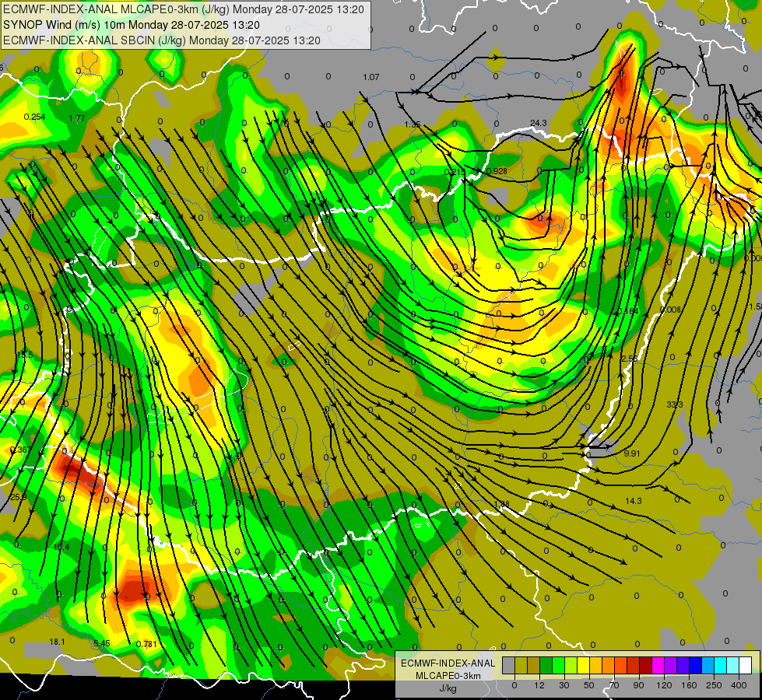Select the pale cyan swatch before 400

pyautogui.click(x=734, y=665)
